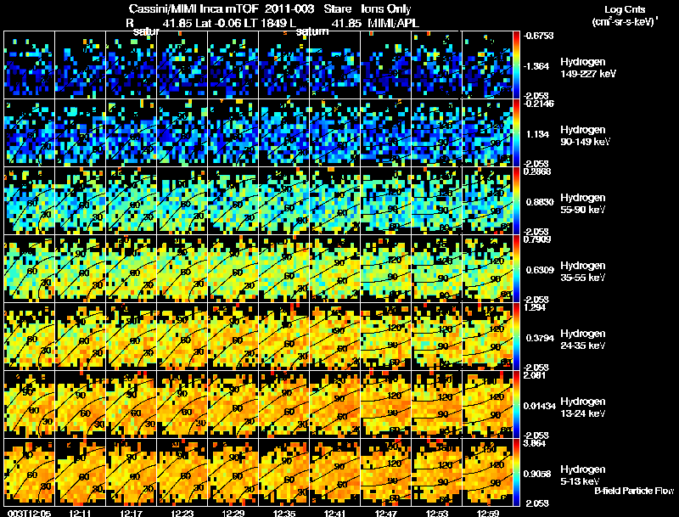Open the 55-90 keV panel at 12:17
Image resolution: width=679 pixels, height=517 pixels.
click(132, 201)
